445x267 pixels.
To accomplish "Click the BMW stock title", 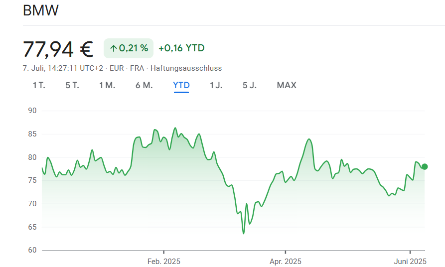I will pyautogui.click(x=40, y=10).
